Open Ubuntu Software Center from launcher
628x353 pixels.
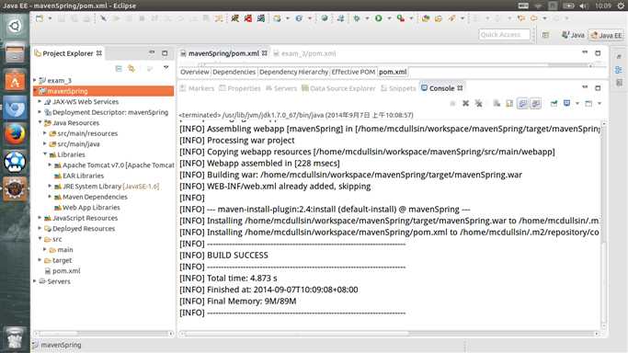pos(15,81)
